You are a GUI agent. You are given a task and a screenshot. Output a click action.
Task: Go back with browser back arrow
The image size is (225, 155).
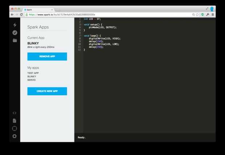12,15
